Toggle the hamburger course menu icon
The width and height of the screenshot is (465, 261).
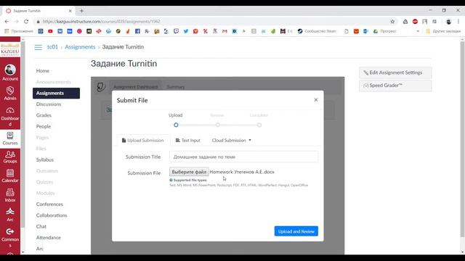tap(39, 47)
